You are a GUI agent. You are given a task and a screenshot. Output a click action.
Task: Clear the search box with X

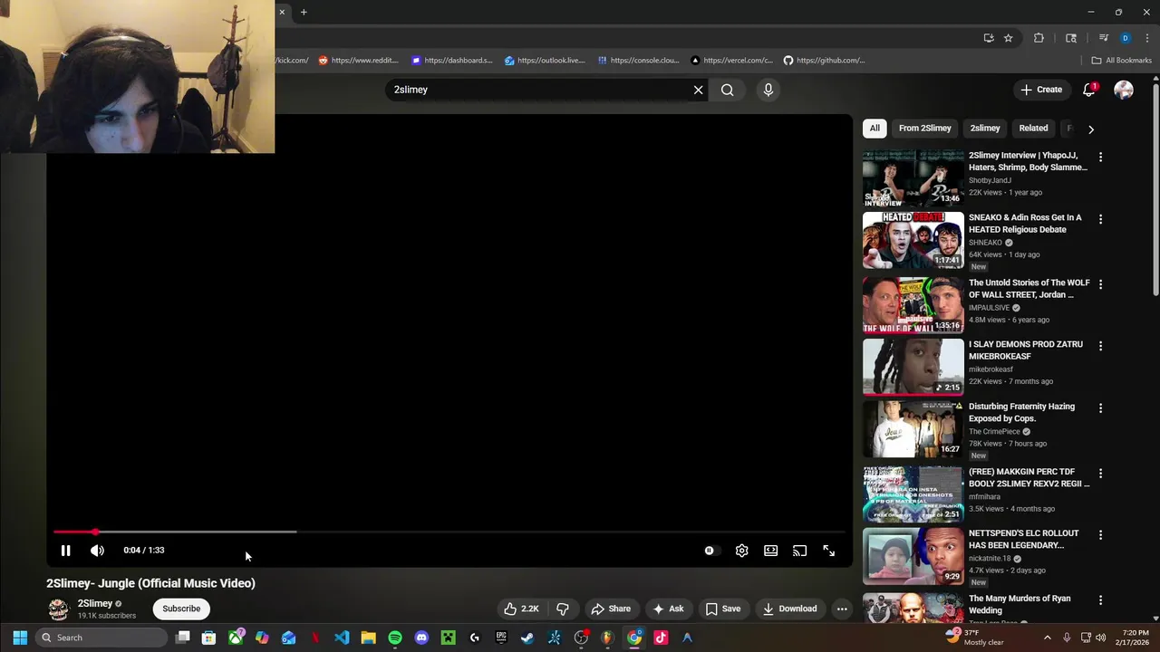tap(698, 90)
